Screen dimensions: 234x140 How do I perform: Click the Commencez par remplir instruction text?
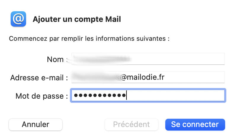coord(89,39)
